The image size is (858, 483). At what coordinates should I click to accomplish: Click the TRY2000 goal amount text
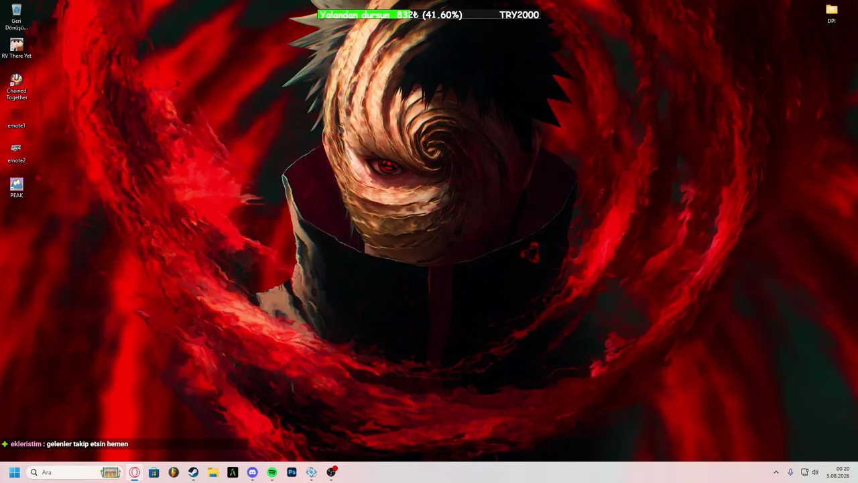pos(519,15)
